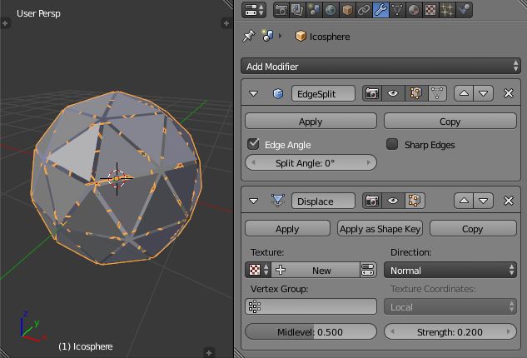Move EdgeSplit modifier down the stack

[x=484, y=93]
